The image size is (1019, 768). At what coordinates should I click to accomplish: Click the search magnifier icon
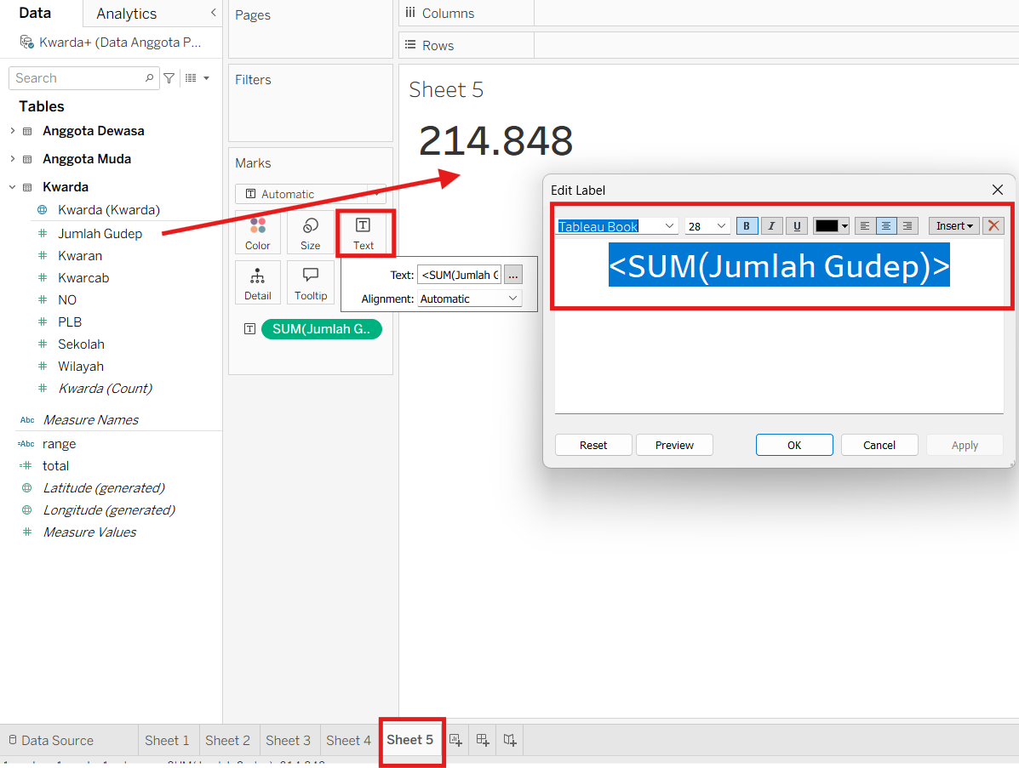pos(149,78)
